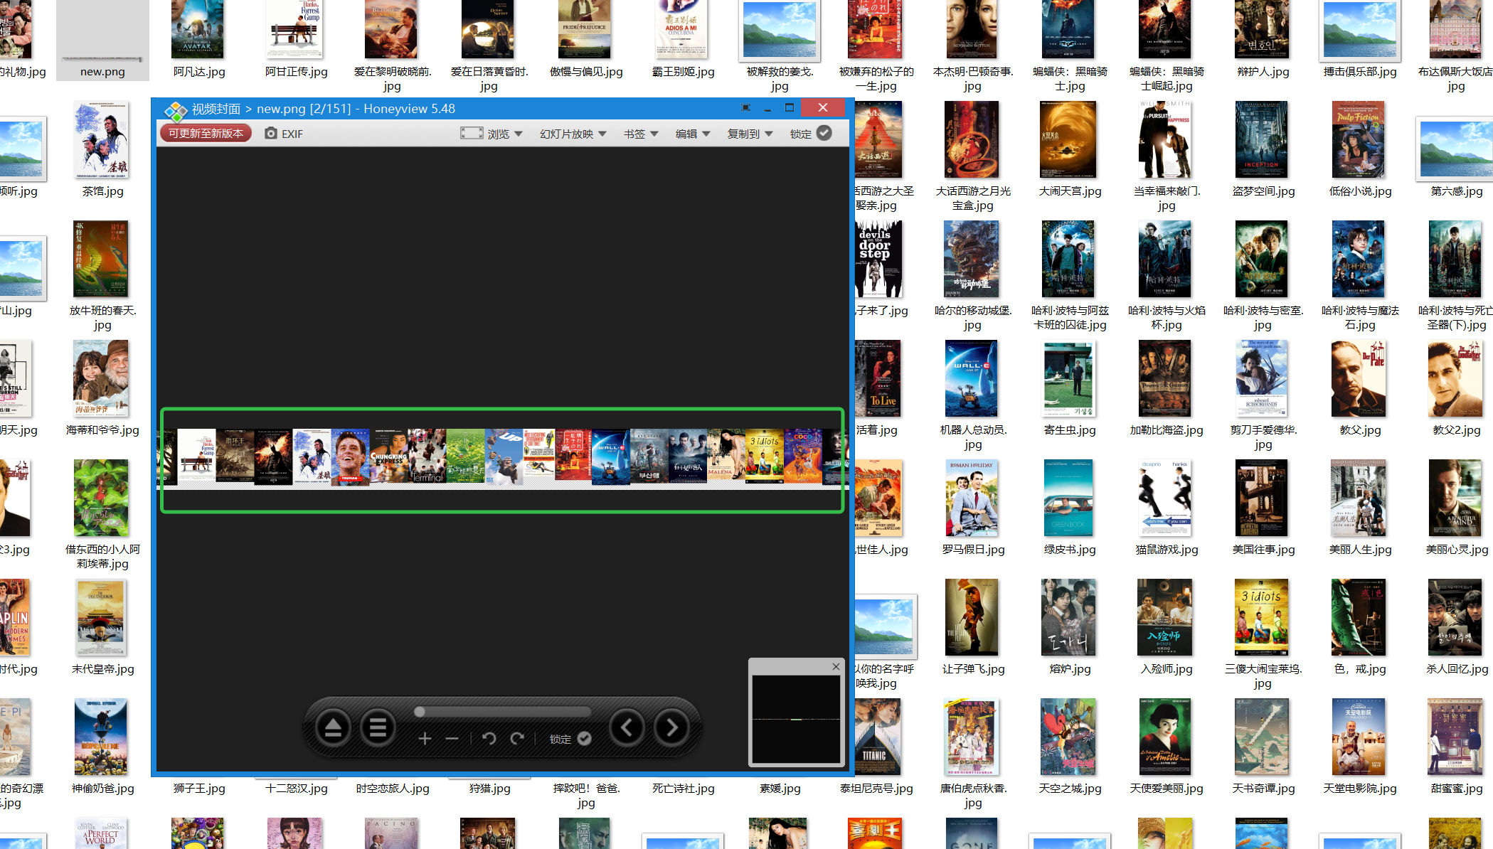Rotate image counterclockwise
This screenshot has height=849, width=1493.
489,739
